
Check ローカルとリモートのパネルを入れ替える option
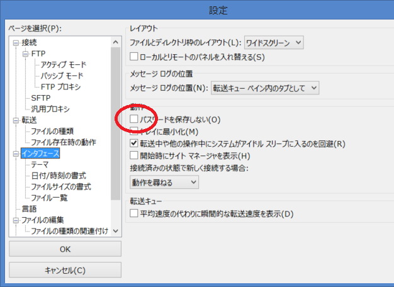tap(134, 57)
